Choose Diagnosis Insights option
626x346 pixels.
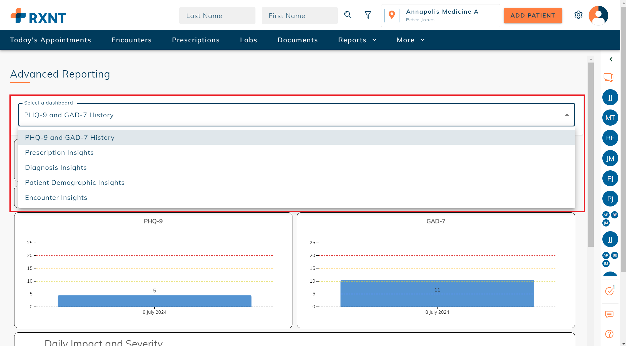(297, 167)
